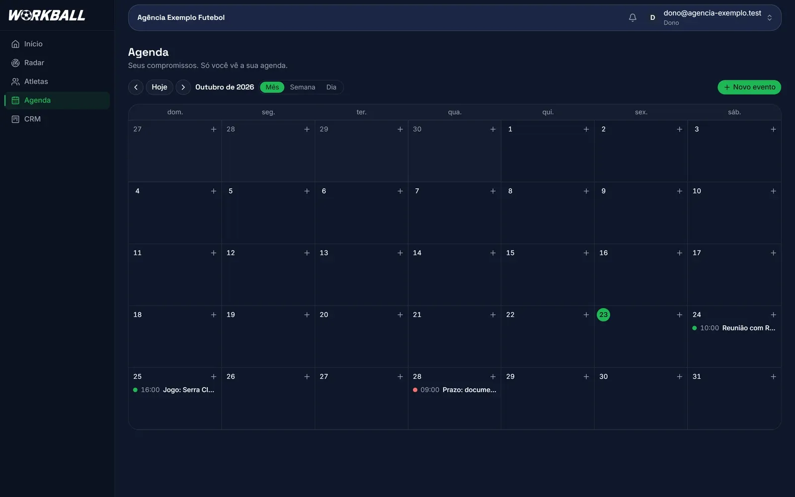Click the dono@agencia-exemplo.test email
This screenshot has height=497, width=795.
pos(712,13)
